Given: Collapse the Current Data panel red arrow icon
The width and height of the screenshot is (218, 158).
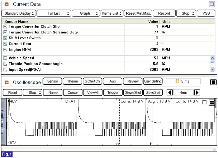Looking at the screenshot, I should coord(7,4).
